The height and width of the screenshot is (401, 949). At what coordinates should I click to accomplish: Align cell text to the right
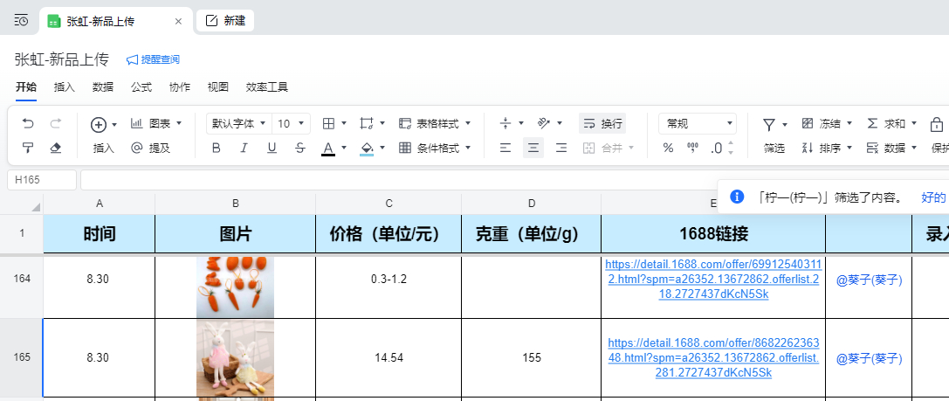pyautogui.click(x=561, y=148)
